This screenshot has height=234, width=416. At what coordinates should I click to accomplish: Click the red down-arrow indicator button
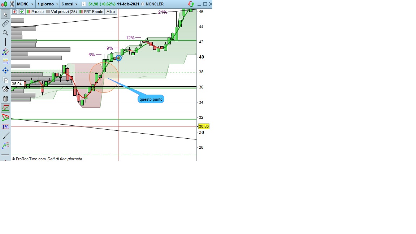coord(14,12)
